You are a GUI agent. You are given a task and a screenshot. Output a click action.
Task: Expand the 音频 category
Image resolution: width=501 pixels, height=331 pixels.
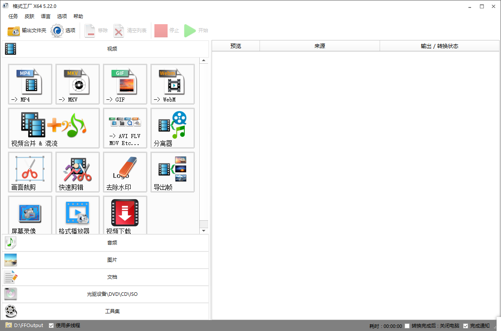(x=112, y=242)
